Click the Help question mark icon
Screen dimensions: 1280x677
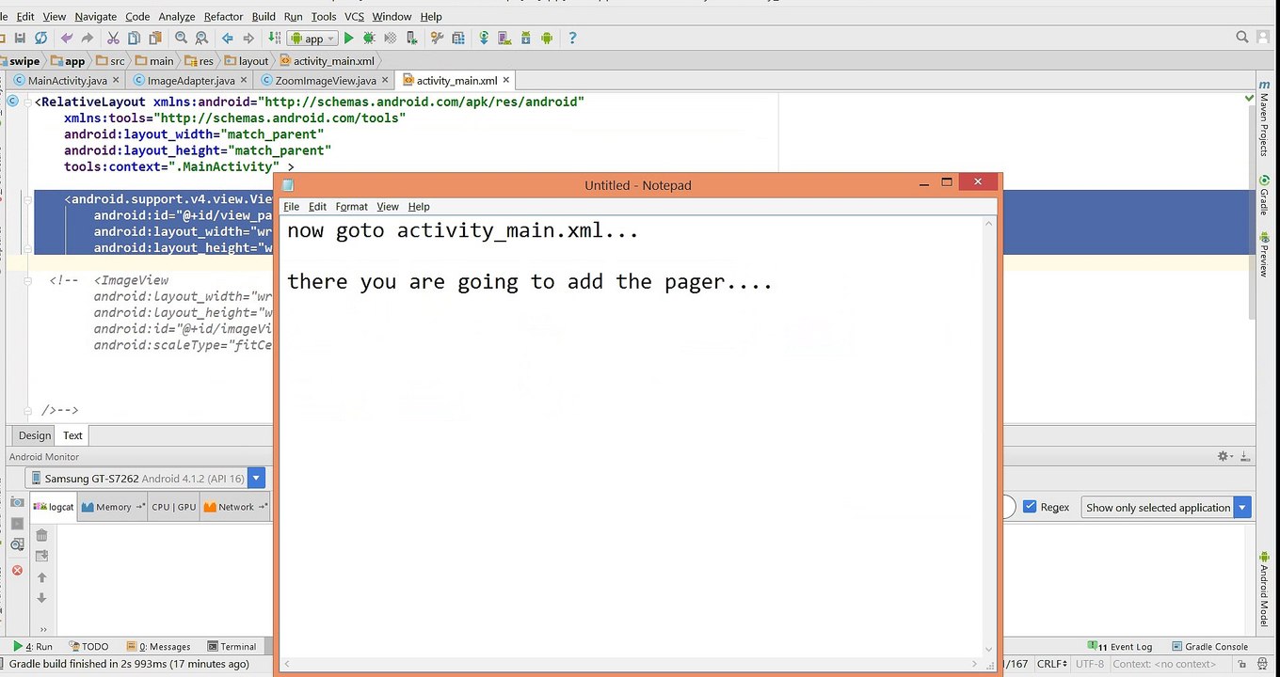point(572,39)
